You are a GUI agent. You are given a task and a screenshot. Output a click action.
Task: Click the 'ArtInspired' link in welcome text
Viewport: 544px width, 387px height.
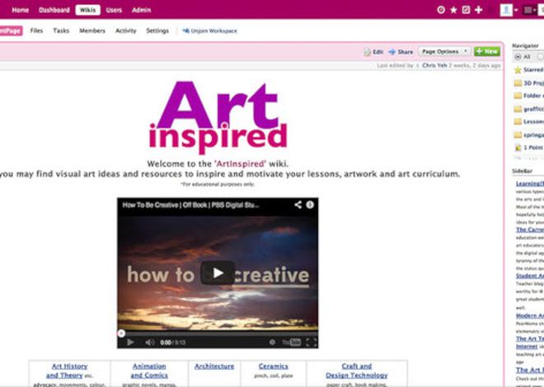(240, 164)
